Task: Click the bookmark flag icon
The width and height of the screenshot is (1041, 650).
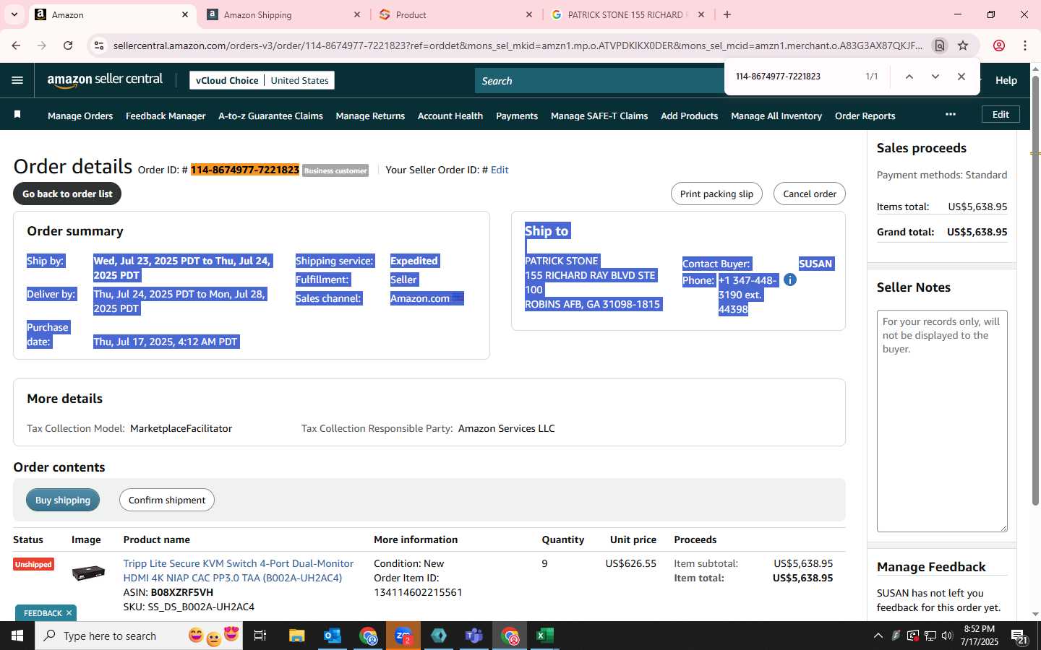Action: pyautogui.click(x=17, y=115)
